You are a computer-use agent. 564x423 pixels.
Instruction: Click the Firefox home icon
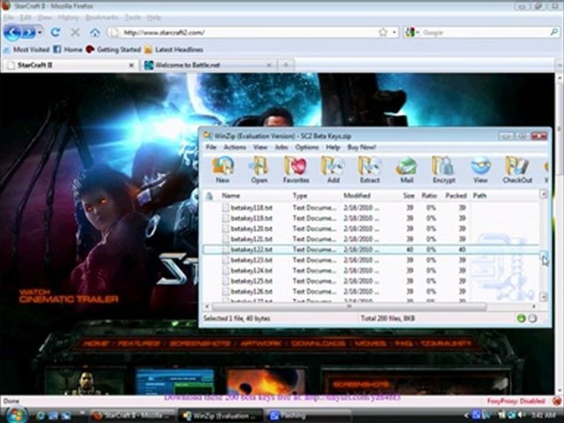[95, 32]
